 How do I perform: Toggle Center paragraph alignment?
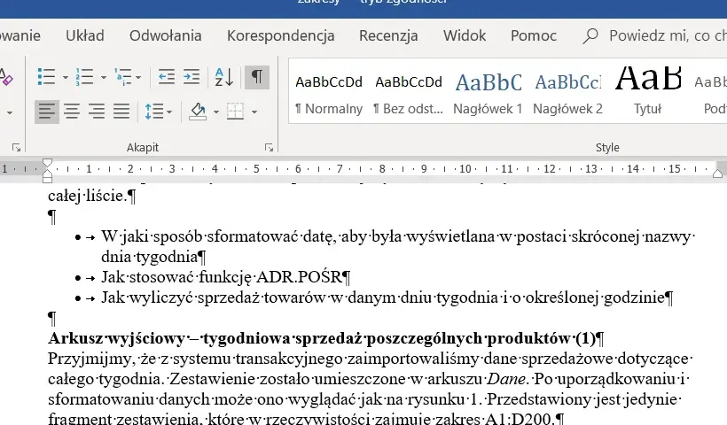[72, 111]
